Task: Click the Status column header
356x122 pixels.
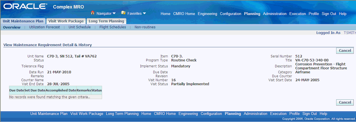Action: tap(96, 91)
